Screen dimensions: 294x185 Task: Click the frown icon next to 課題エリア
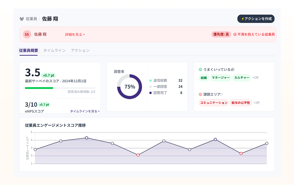coord(200,94)
